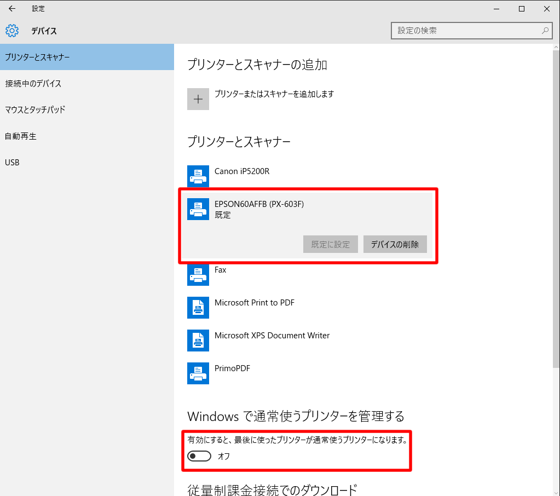Select the Canon iP5200R printer name

(x=242, y=171)
